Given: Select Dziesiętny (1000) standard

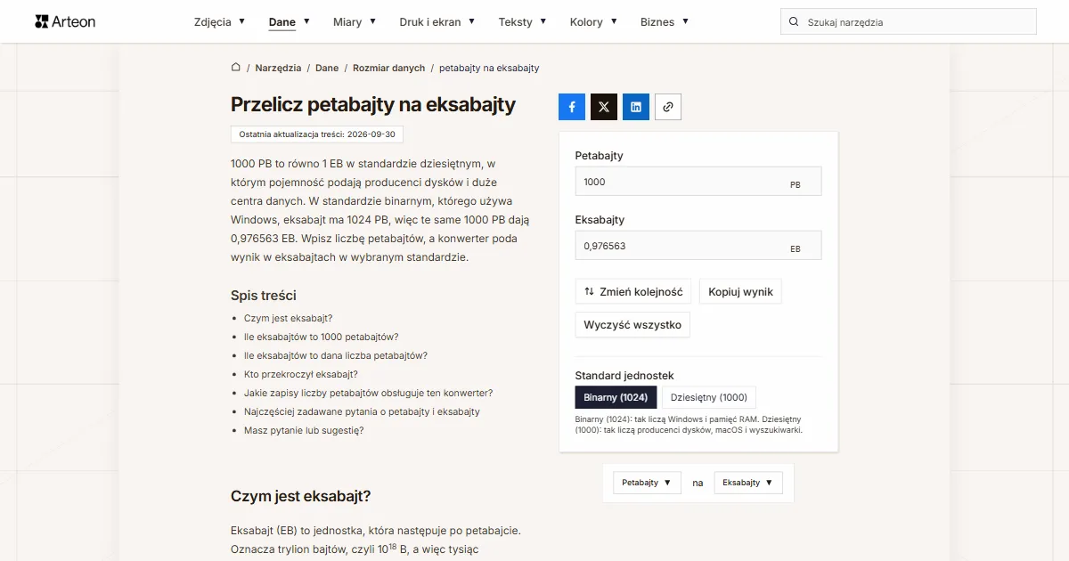Looking at the screenshot, I should click(709, 397).
